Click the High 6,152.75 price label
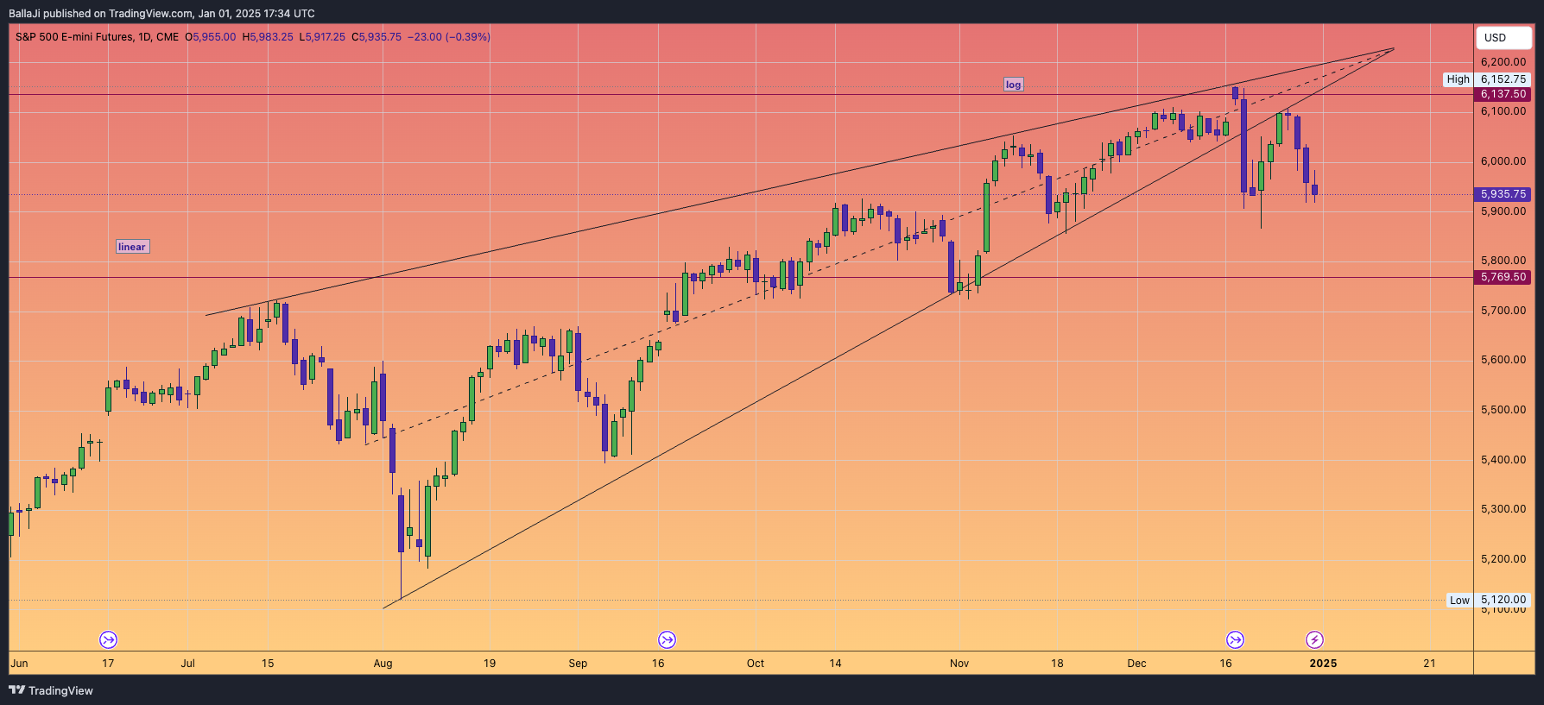Screen dimensions: 1544x705 (1487, 79)
